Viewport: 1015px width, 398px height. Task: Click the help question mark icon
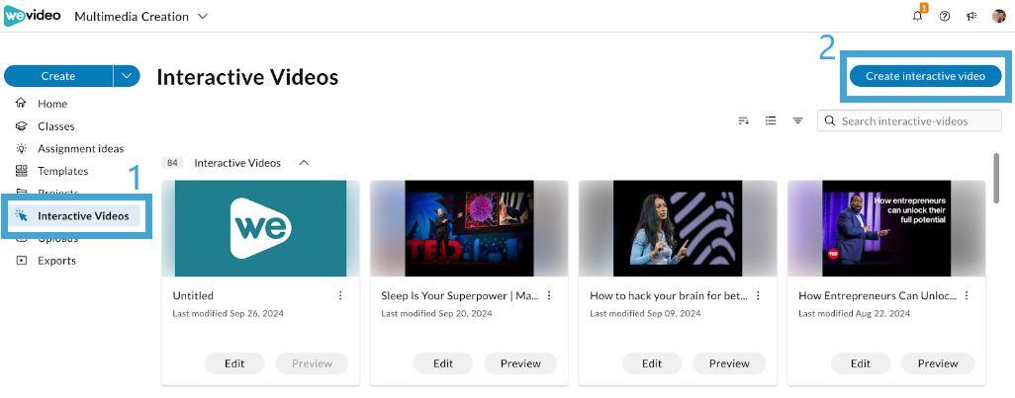point(945,17)
